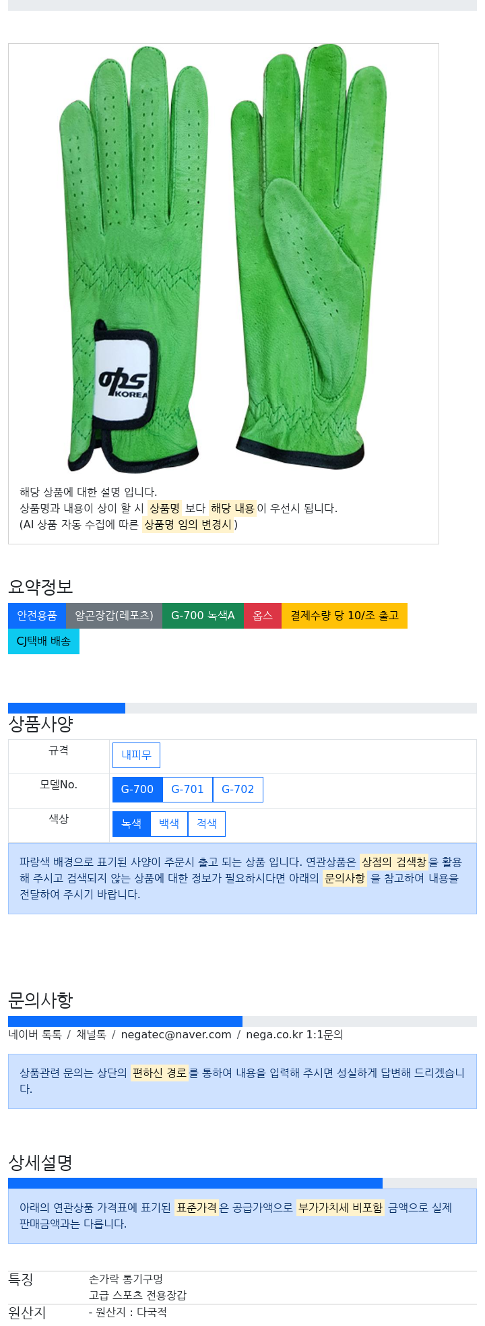
Task: Click the 상품사양 section progress bar
Action: [x=243, y=708]
